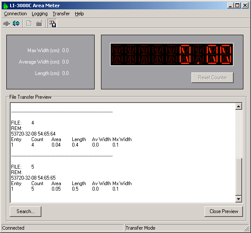
Task: Click 'Transfer Mode' in the status bar
Action: pos(140,228)
